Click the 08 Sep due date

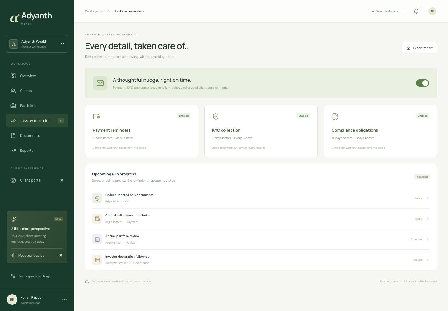click(418, 260)
